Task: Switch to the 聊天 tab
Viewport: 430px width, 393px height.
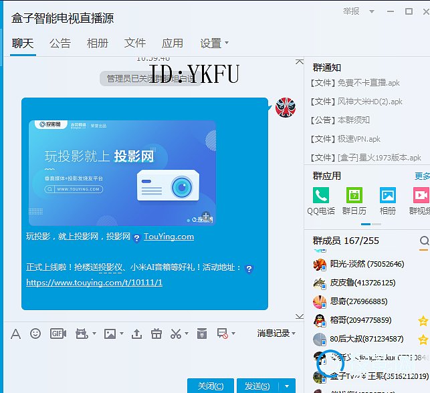Action: pos(23,43)
